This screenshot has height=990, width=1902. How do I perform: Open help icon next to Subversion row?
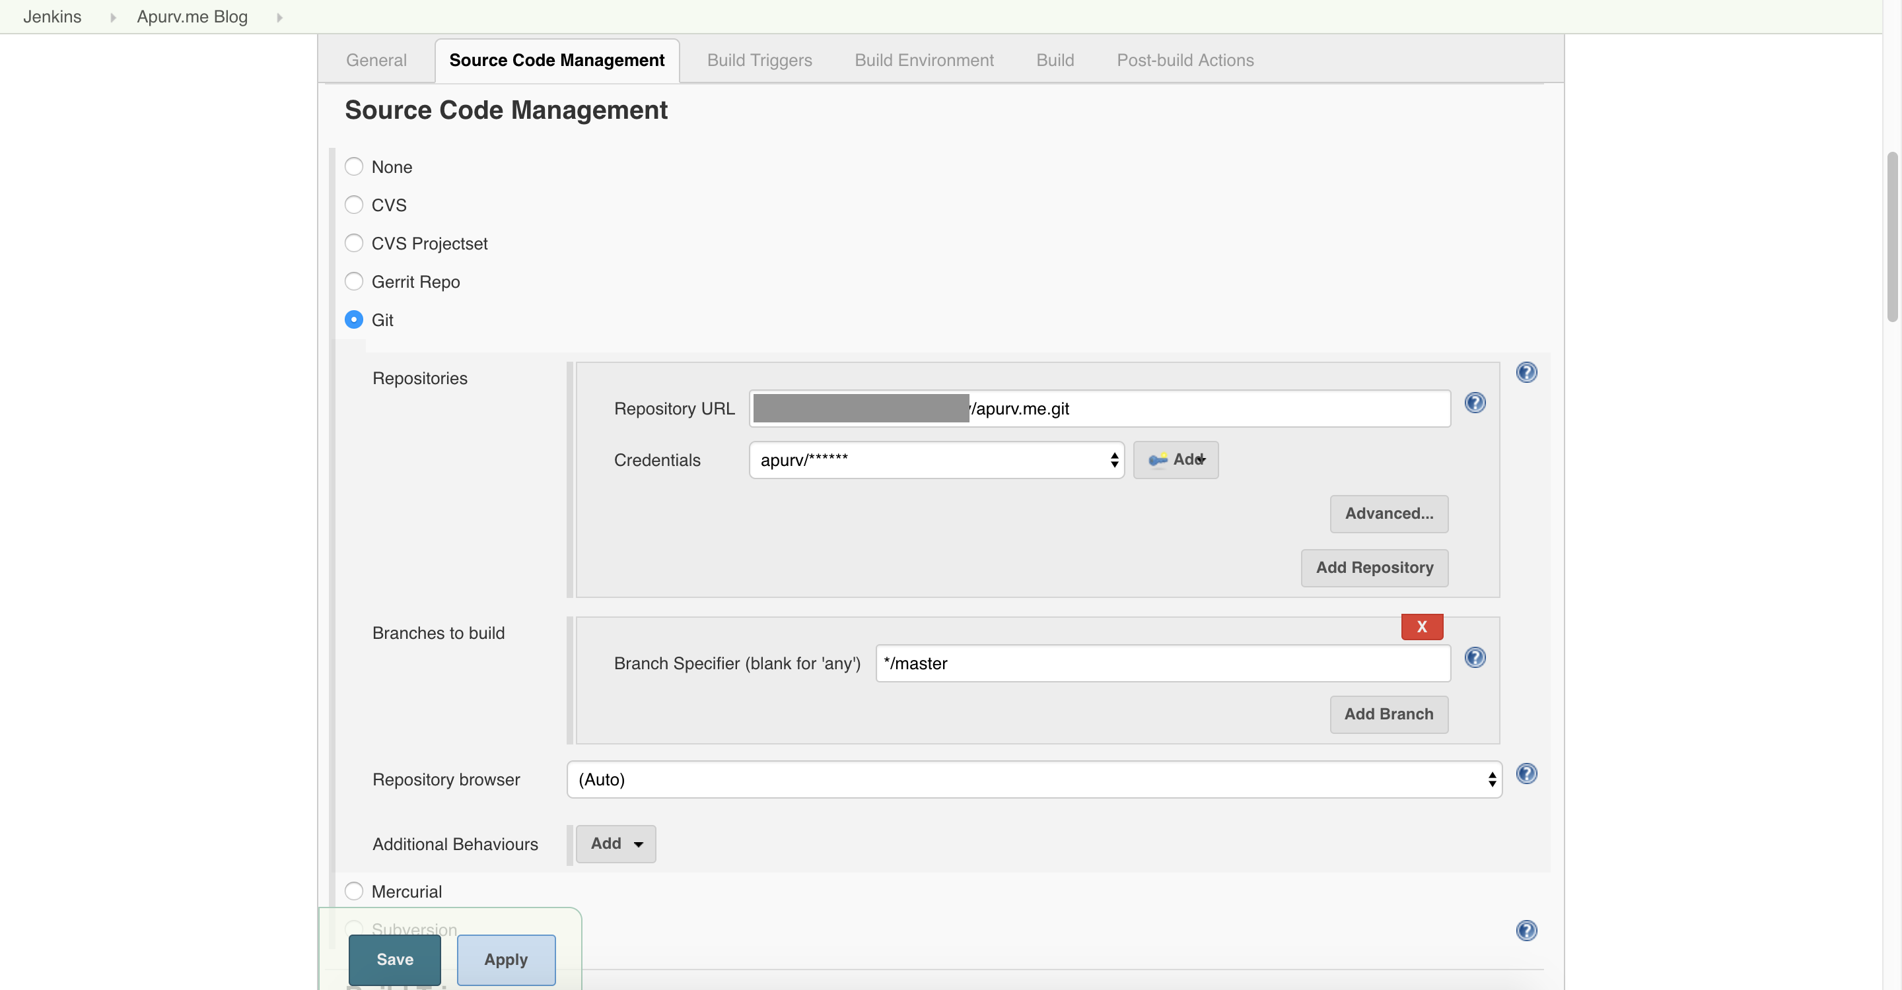(1526, 930)
